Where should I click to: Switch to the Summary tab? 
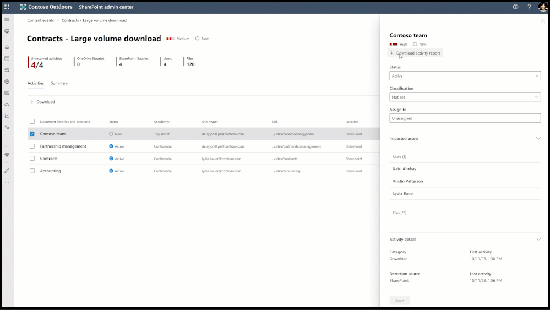59,83
